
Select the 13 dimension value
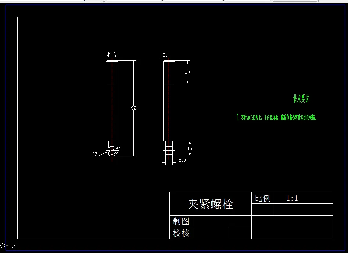pos(190,148)
